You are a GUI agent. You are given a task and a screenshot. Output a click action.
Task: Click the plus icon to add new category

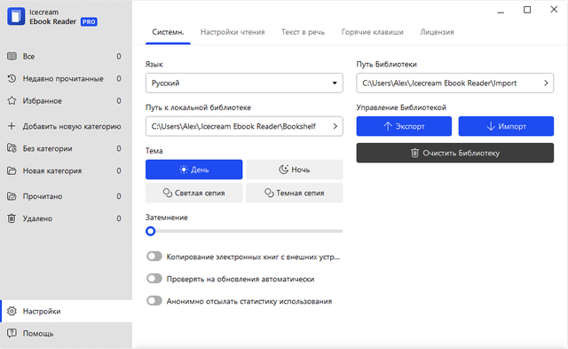click(x=12, y=126)
